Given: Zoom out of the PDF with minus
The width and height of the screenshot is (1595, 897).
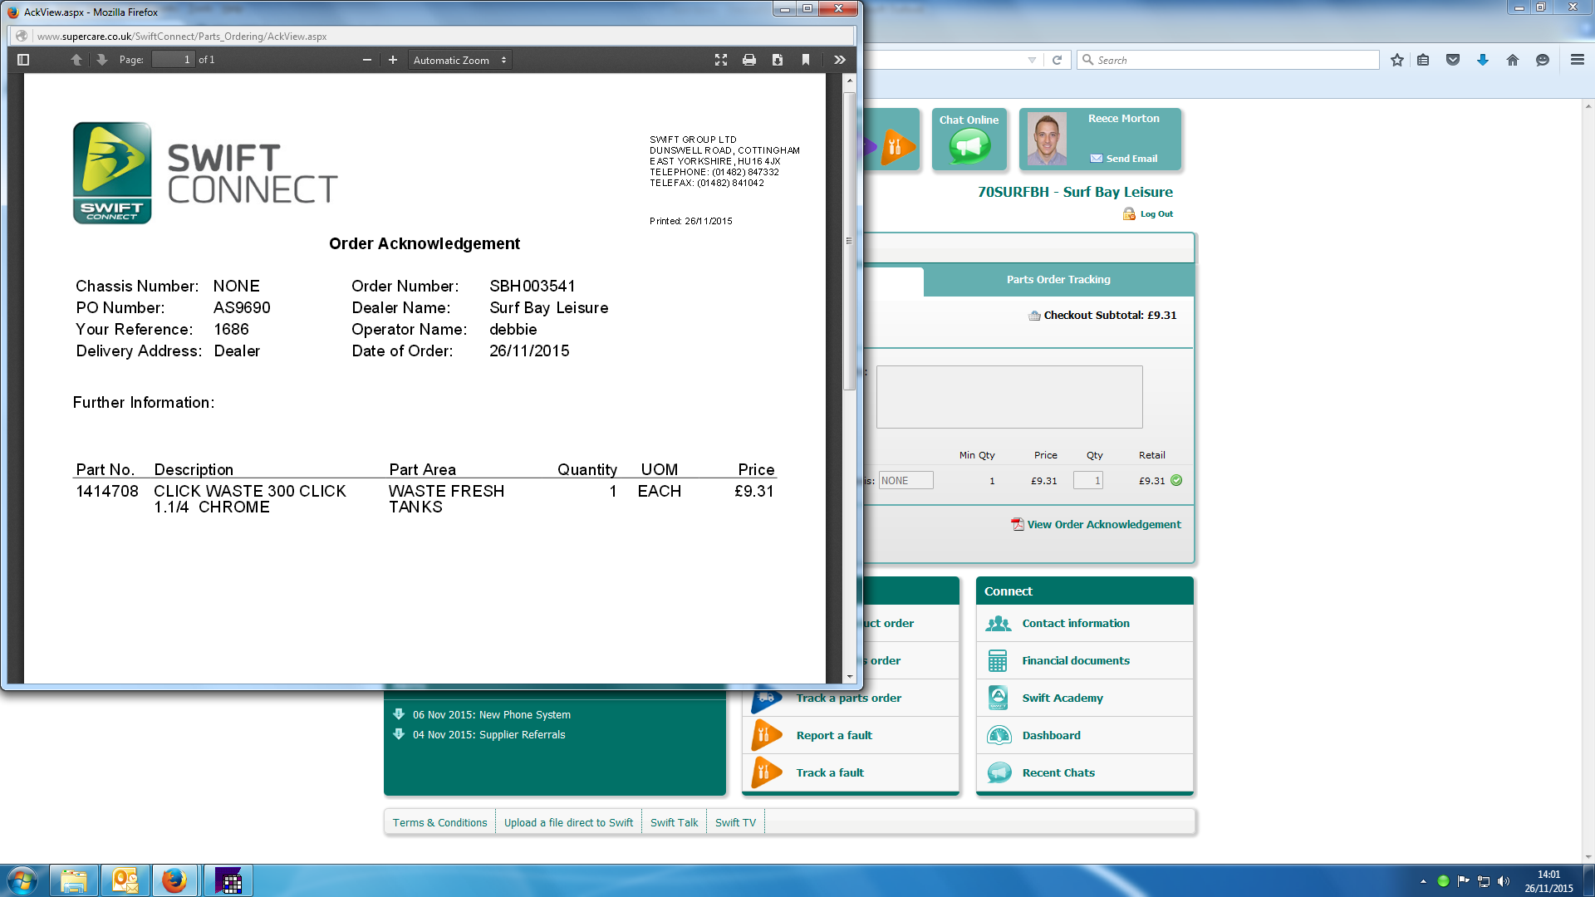Looking at the screenshot, I should 366,60.
